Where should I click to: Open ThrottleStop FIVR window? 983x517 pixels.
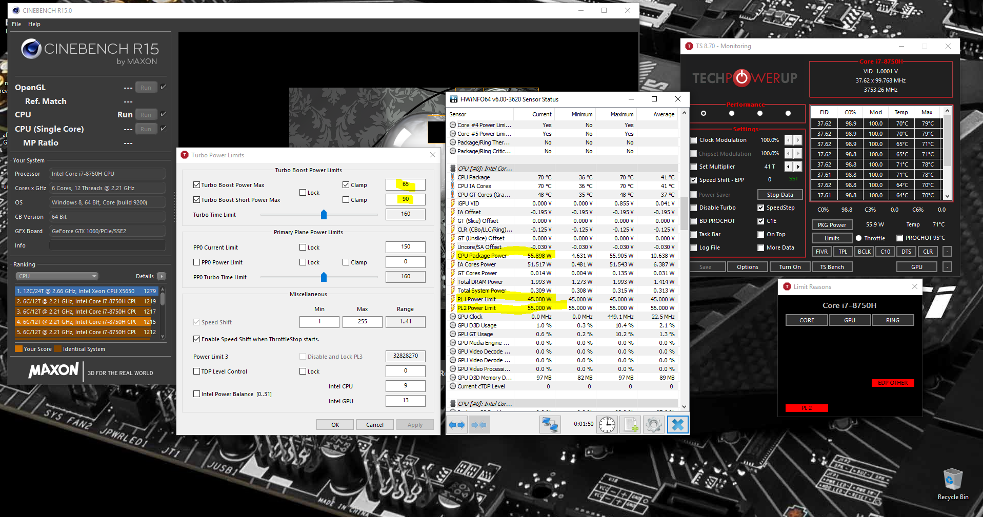(821, 252)
